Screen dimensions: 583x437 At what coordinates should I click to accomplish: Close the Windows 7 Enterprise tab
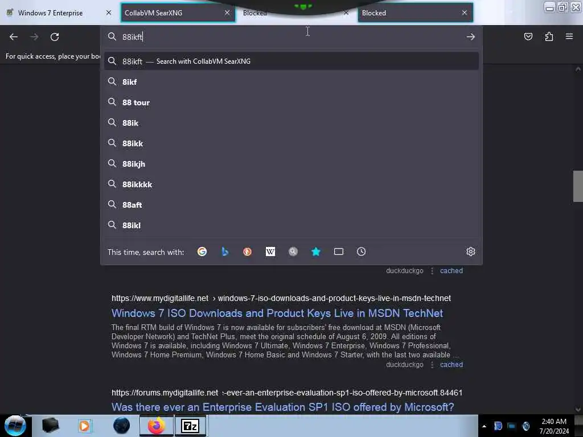(x=109, y=13)
